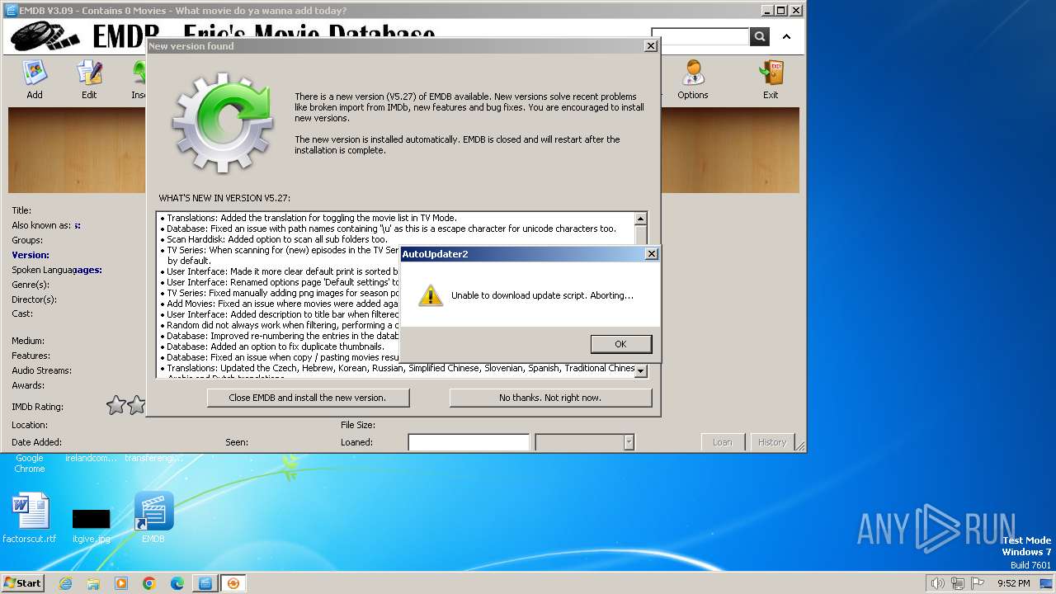Screen dimensions: 1056x594
Task: Click the changelog scrollbar up arrow
Action: [640, 219]
